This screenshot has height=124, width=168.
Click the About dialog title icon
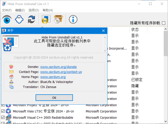point(4,31)
